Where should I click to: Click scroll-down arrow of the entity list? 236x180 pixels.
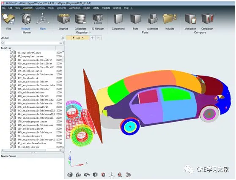[x=63, y=147]
